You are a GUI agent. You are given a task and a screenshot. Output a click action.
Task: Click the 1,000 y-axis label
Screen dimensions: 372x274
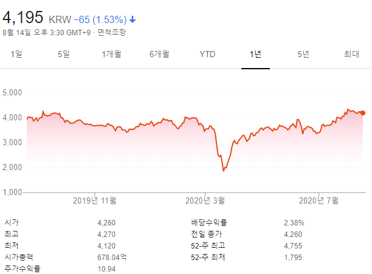[x=12, y=192]
